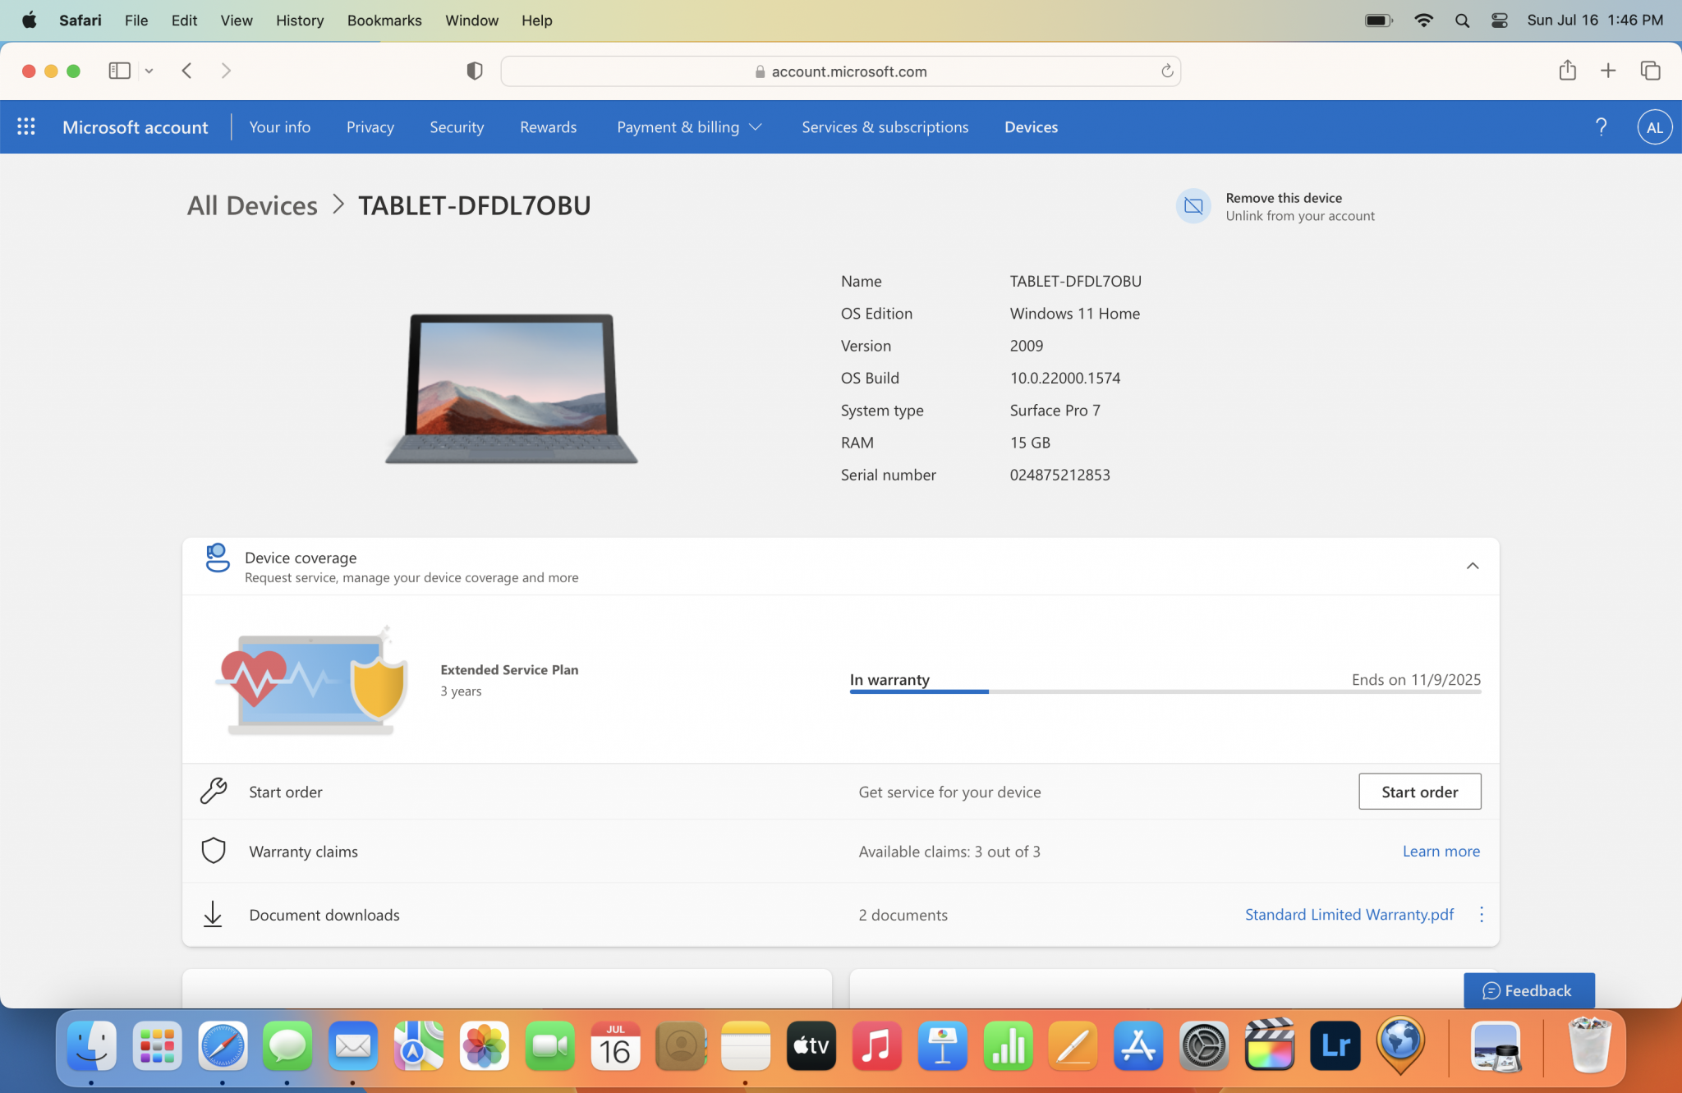Open the Safari share menu
Viewport: 1682px width, 1093px height.
pyautogui.click(x=1567, y=71)
